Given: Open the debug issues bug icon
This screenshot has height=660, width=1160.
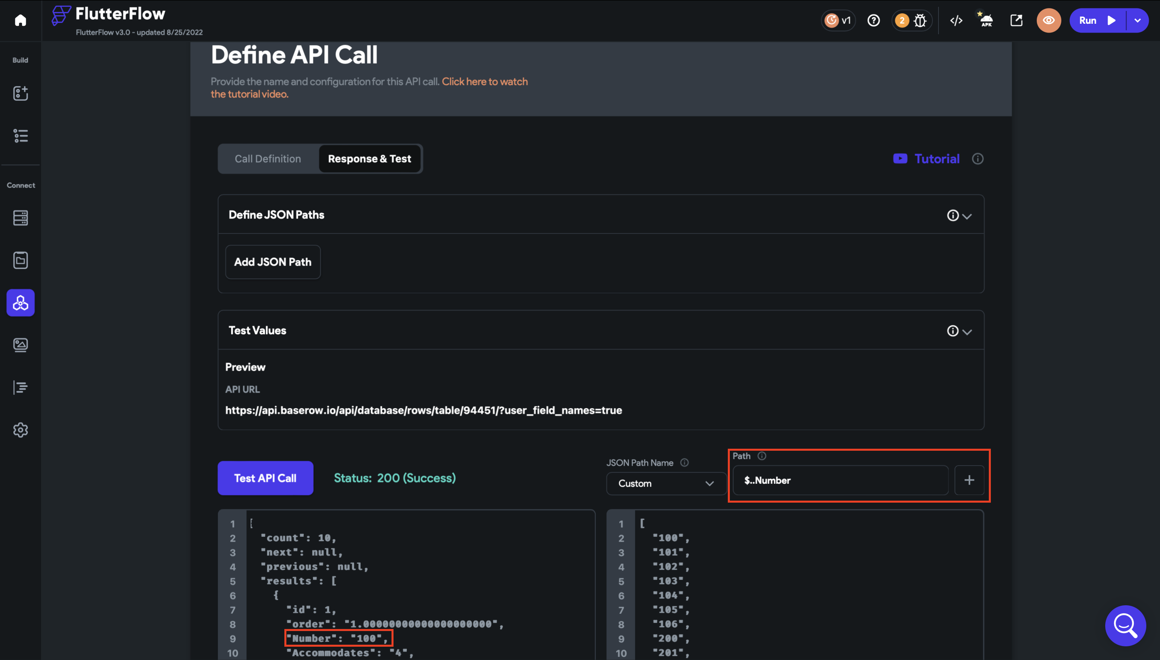Looking at the screenshot, I should coord(920,21).
